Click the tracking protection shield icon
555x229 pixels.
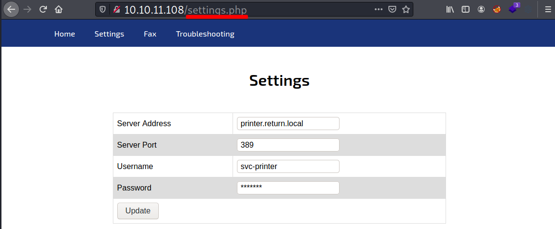point(102,9)
